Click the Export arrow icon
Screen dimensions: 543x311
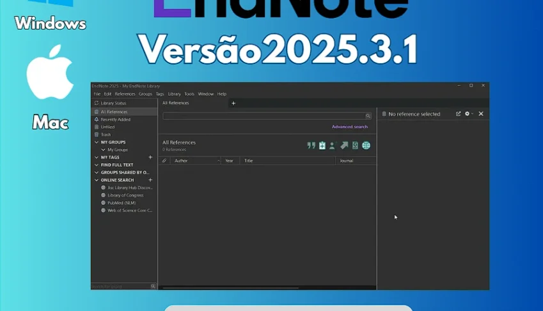344,145
